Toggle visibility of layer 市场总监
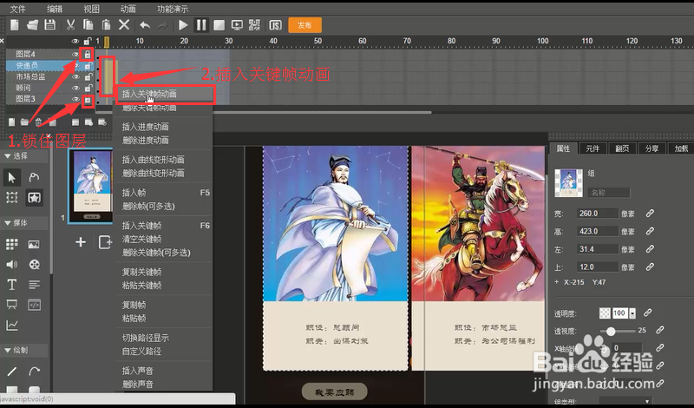 click(75, 76)
